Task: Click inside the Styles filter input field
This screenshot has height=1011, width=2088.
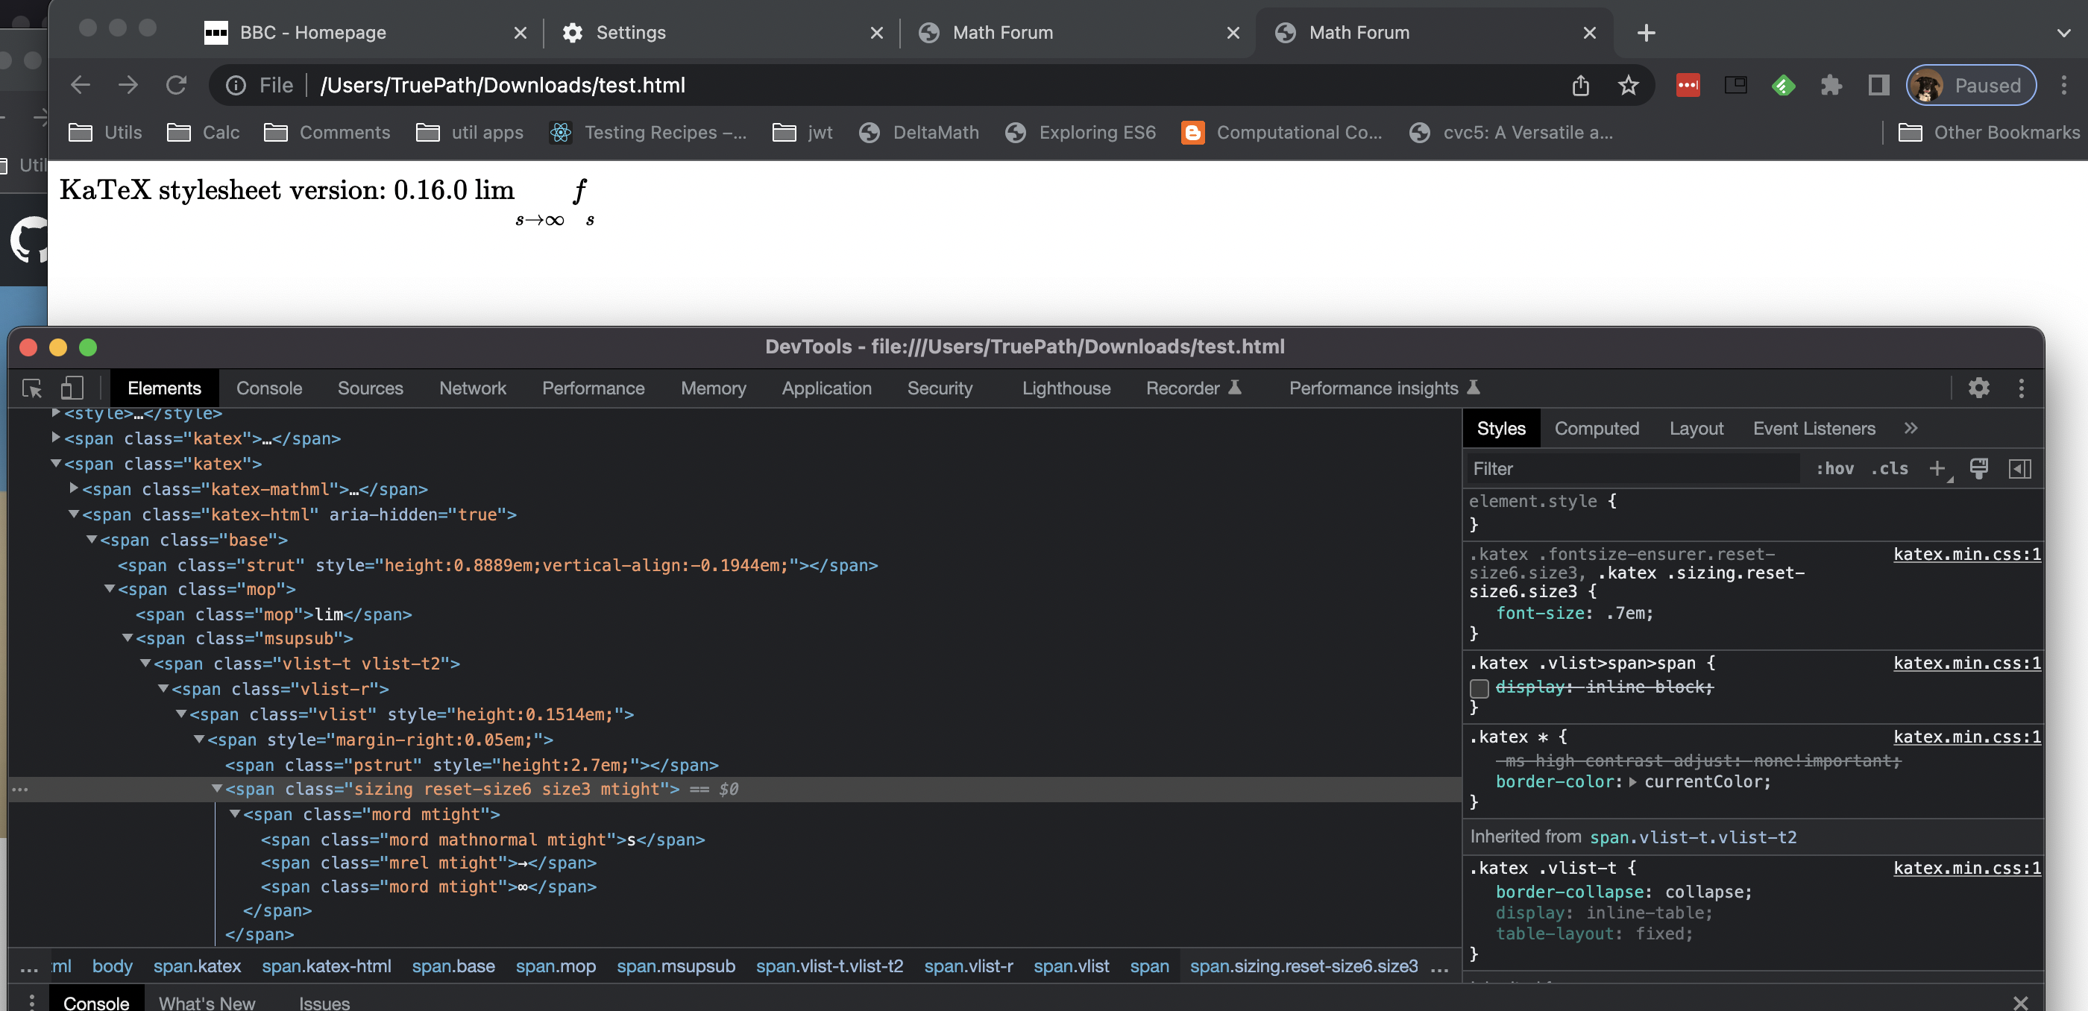Action: point(1621,468)
